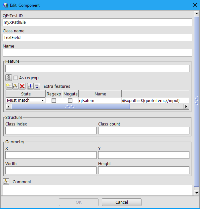The image size is (200, 209).
Task: Move the extra feature row up
Action: point(30,86)
